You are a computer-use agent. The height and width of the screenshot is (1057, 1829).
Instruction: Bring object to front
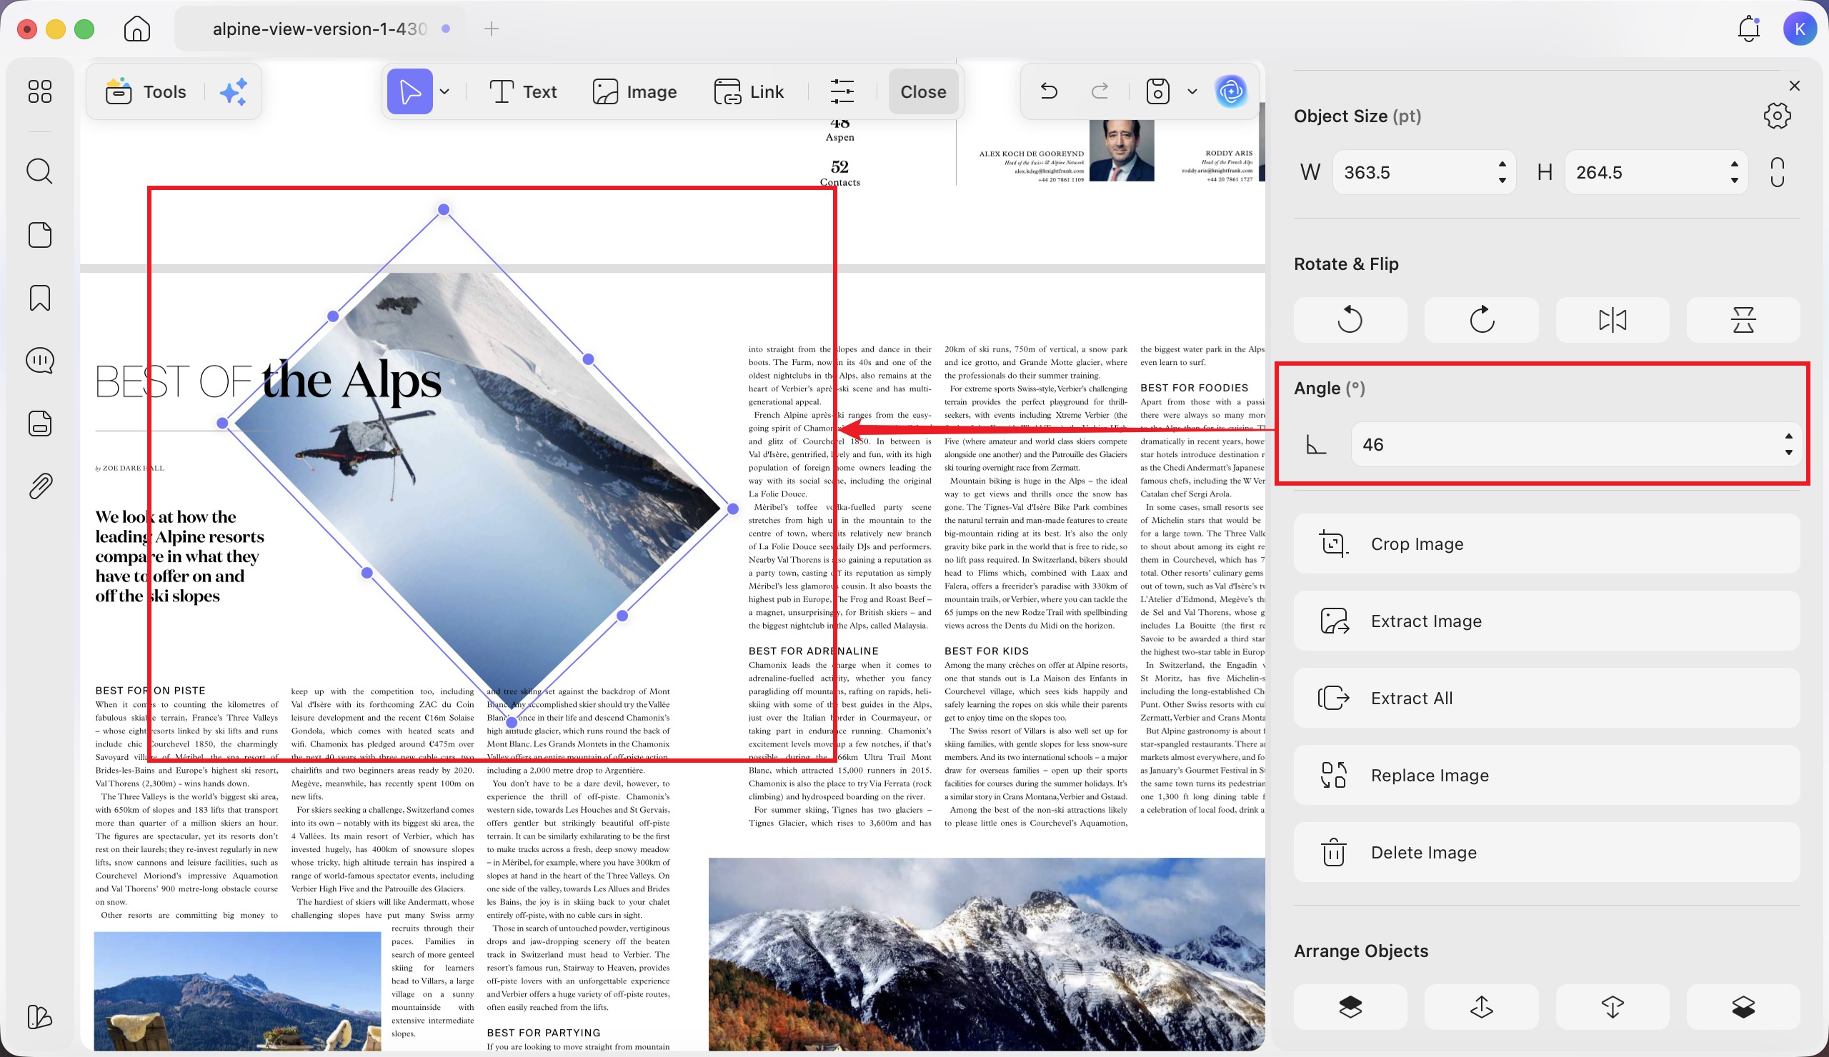click(x=1350, y=1007)
